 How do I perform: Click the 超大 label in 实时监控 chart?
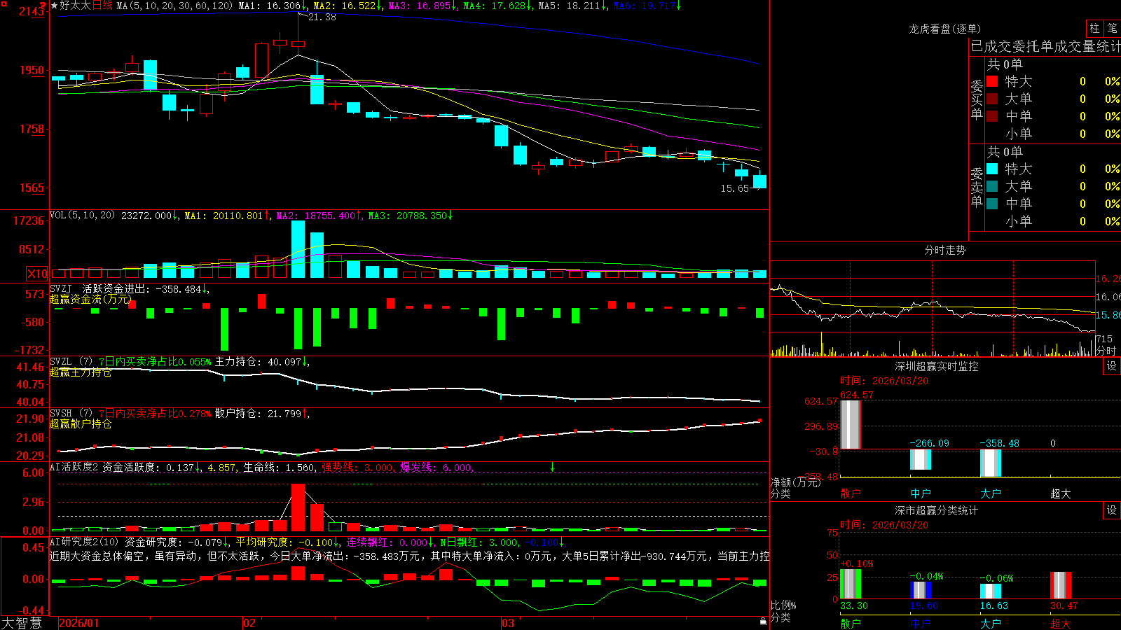point(1061,493)
